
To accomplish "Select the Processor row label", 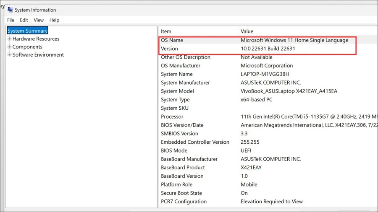I will coord(172,116).
